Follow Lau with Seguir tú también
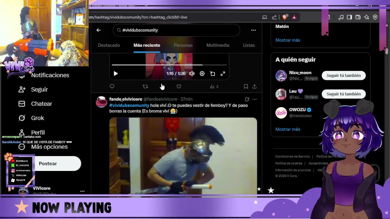 coord(344,94)
